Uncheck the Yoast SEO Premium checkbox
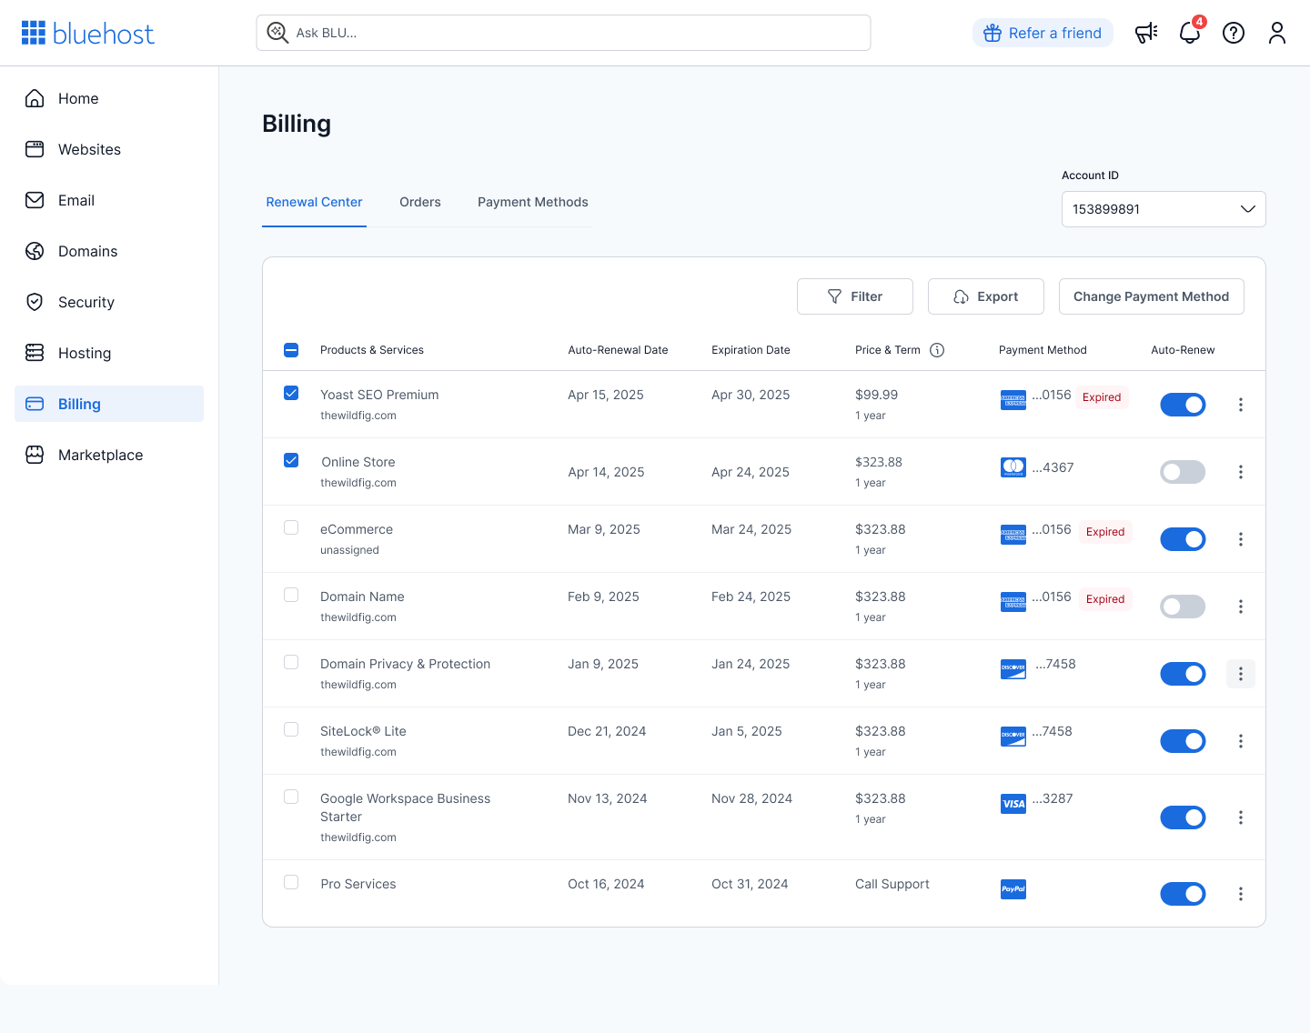1310x1033 pixels. tap(291, 393)
